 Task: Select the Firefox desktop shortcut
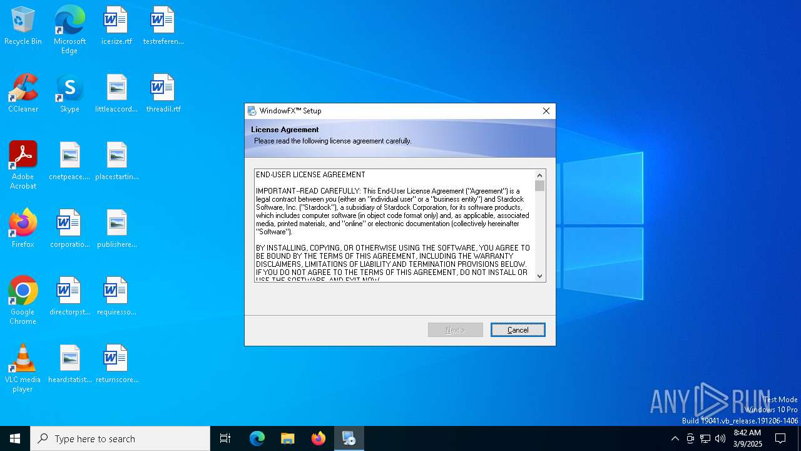tap(23, 229)
